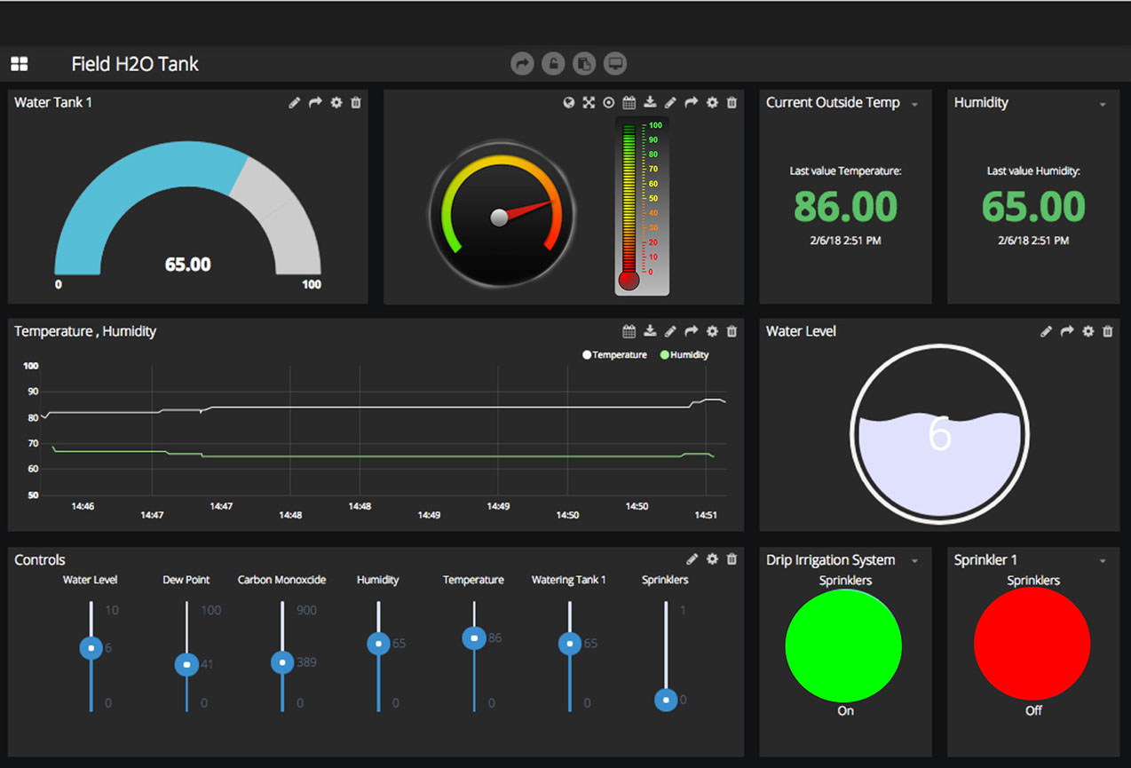Viewport: 1131px width, 768px height.
Task: Open the calendar on the gauge widget
Action: coord(629,103)
